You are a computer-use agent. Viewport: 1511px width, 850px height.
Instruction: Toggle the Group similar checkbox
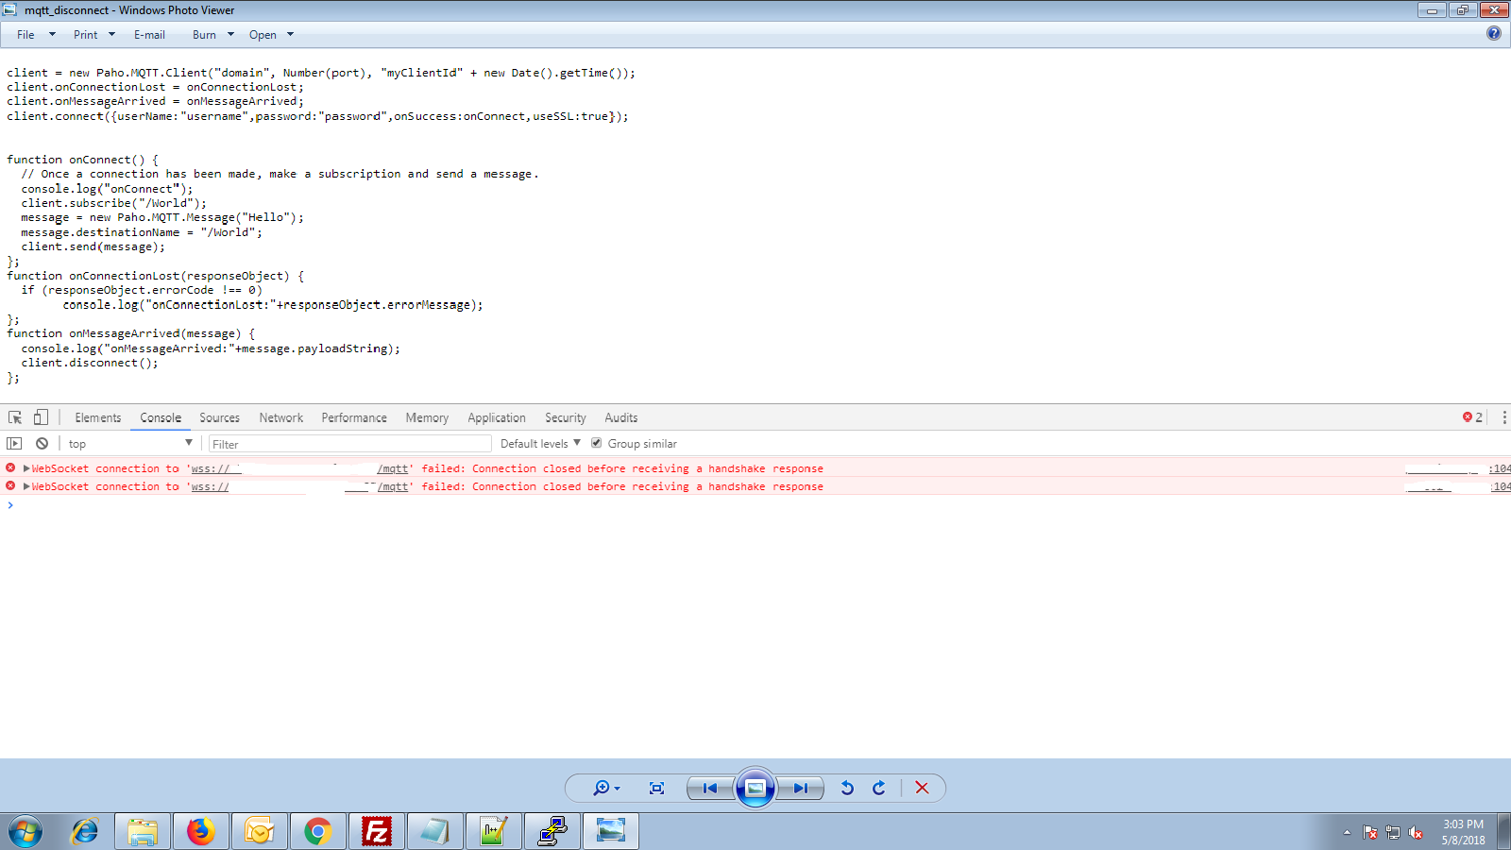tap(596, 443)
